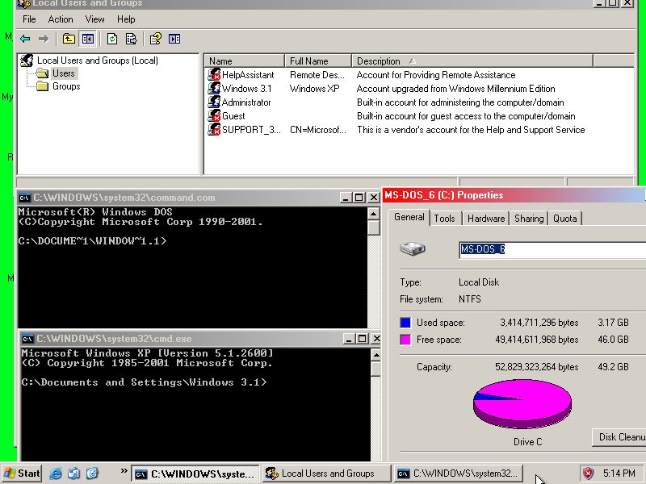This screenshot has width=646, height=484.
Task: Click the cmd.exe scroll up arrow
Action: coord(375,355)
